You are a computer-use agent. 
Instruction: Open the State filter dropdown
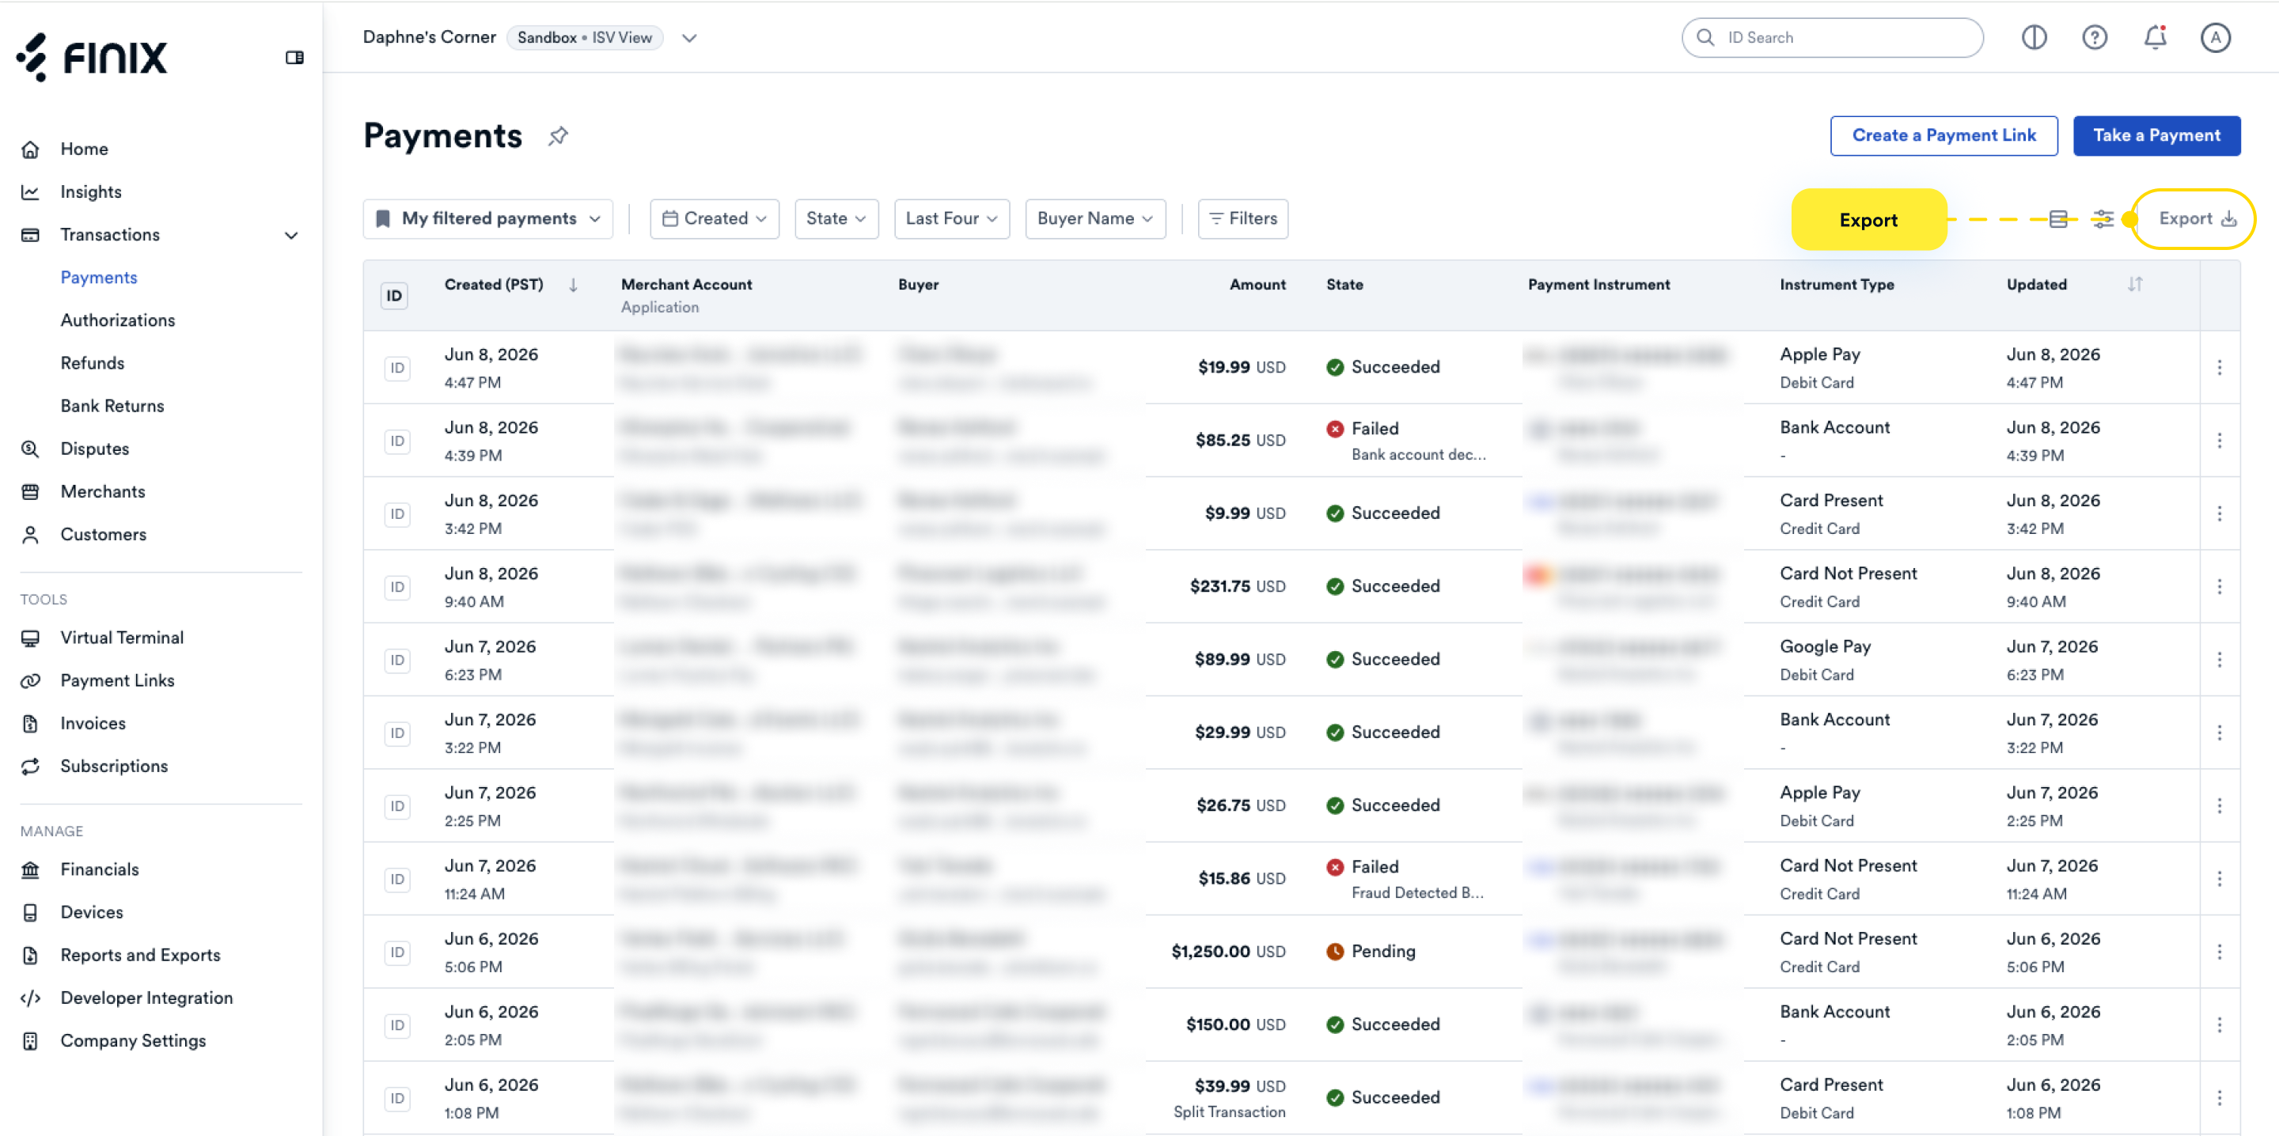click(836, 218)
